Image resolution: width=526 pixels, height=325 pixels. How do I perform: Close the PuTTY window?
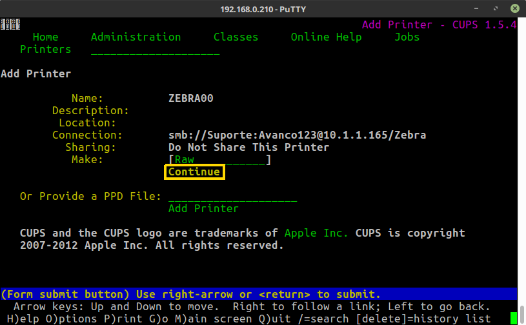click(514, 8)
